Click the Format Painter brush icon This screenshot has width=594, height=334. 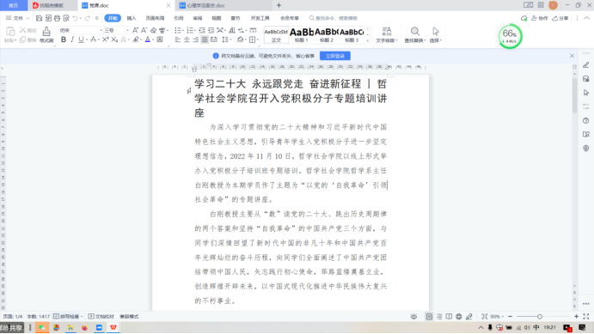click(46, 34)
